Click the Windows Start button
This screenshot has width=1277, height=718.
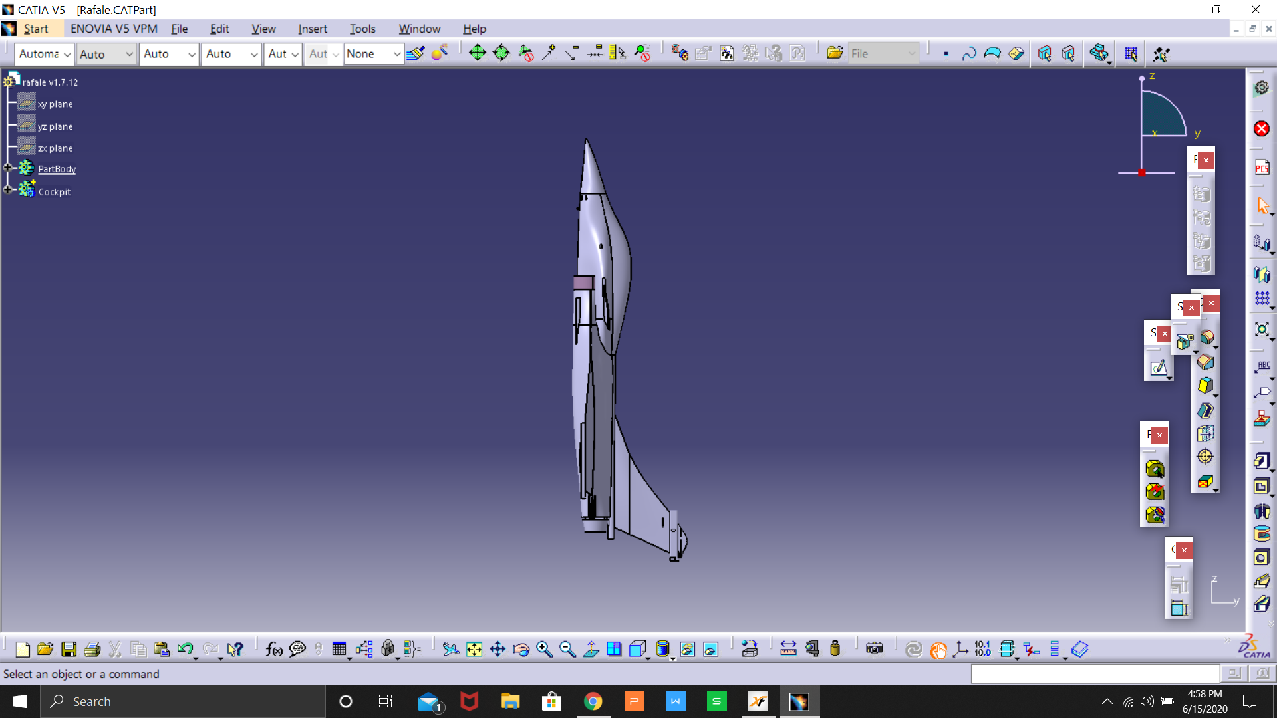[x=20, y=701]
